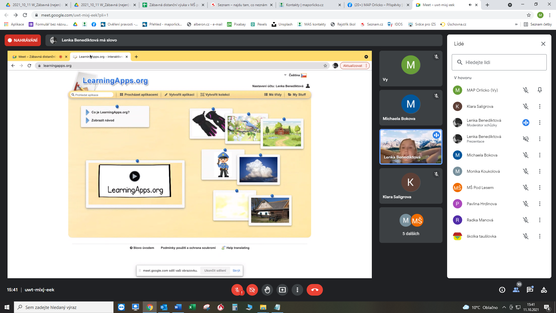
Task: Open the activities icon
Action: point(544,290)
